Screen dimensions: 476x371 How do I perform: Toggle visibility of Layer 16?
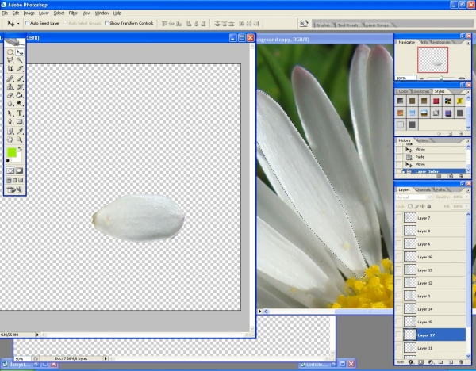(x=398, y=257)
